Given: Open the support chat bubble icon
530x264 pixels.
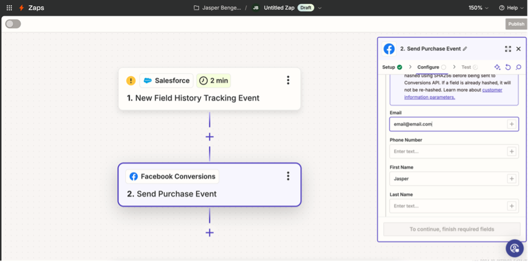Looking at the screenshot, I should 514,248.
